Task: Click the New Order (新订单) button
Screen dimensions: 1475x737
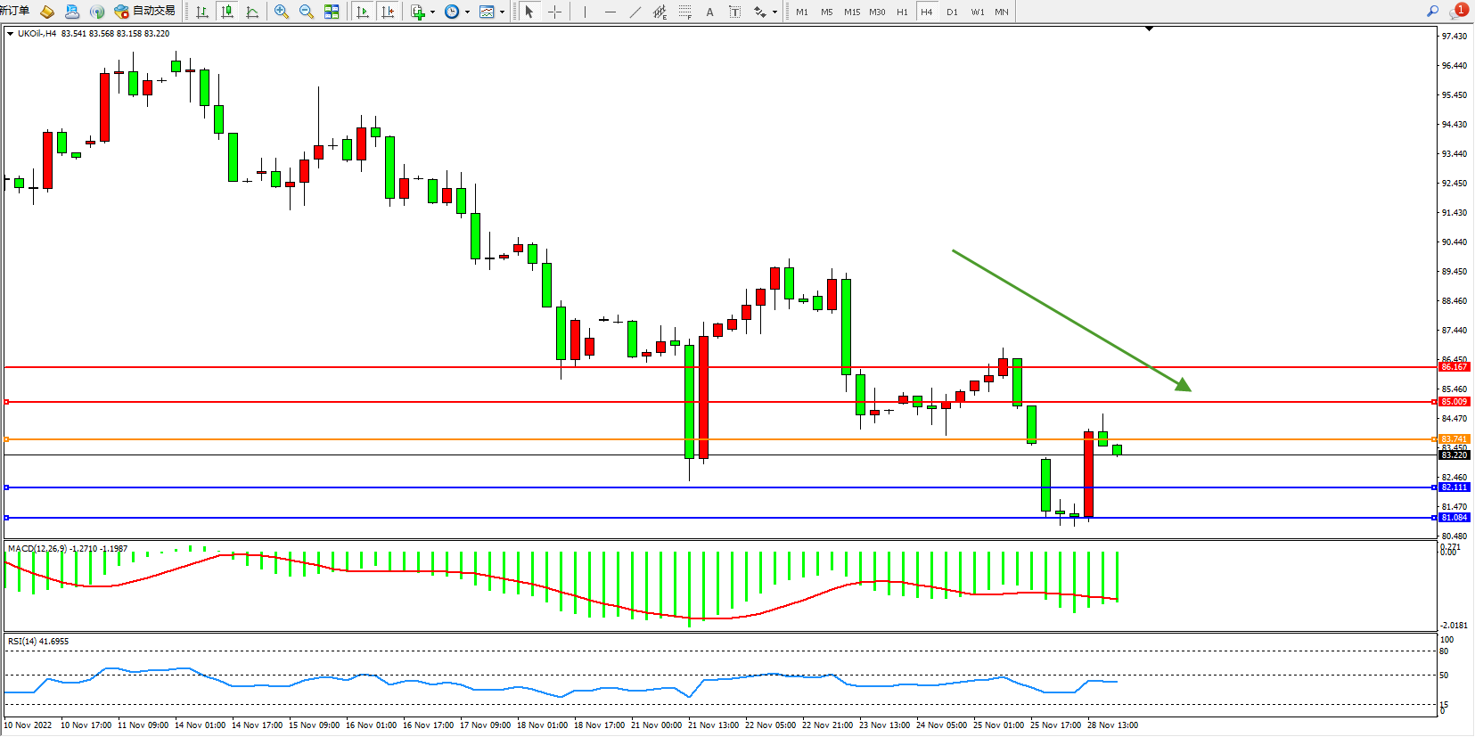Action: click(x=14, y=12)
